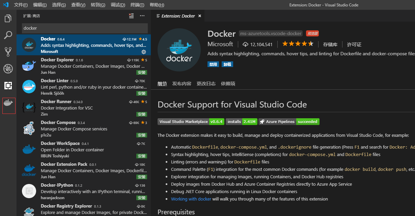Select the Docker 0.6.4 extension row
The height and width of the screenshot is (216, 415).
coord(84,45)
